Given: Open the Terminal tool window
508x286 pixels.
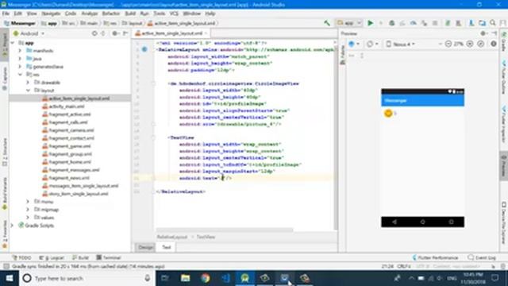Looking at the screenshot, I should (109, 257).
